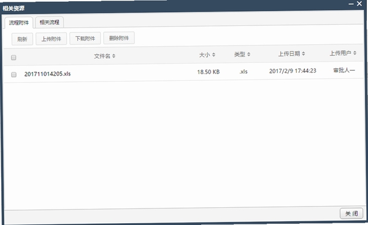Screen dimensions: 368x225
Task: Sort by 文件名 column arrow
Action: click(113, 56)
